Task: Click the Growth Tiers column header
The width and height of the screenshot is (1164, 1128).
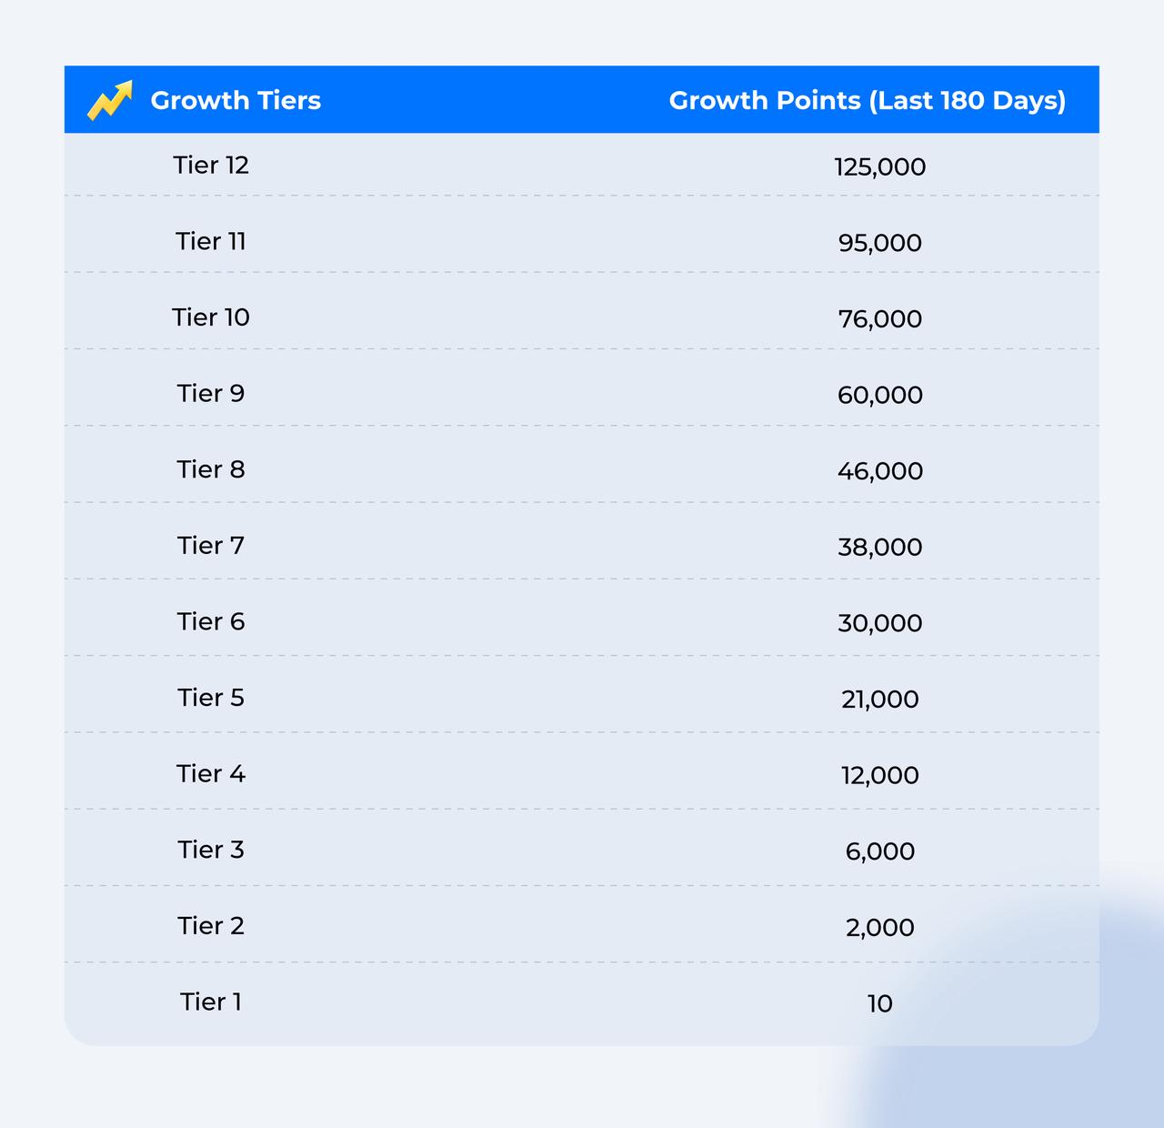Action: (x=236, y=100)
